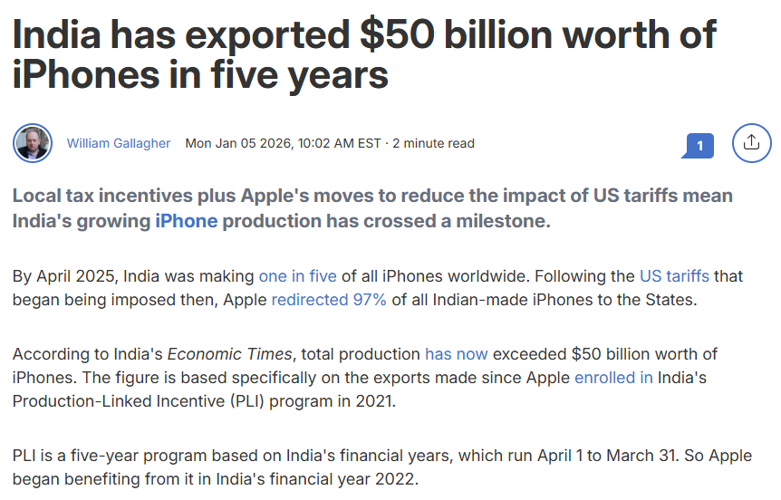Image resolution: width=781 pixels, height=500 pixels.
Task: Open the "redirected 97%" link
Action: [x=329, y=300]
